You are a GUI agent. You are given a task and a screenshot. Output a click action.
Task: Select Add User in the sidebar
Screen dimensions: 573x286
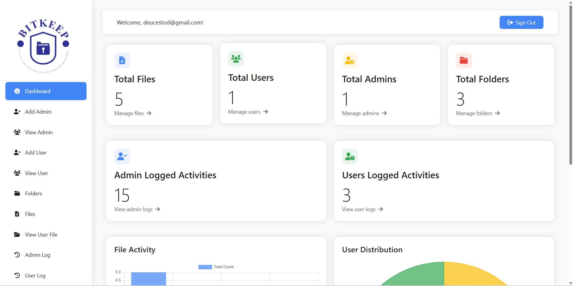tap(36, 153)
